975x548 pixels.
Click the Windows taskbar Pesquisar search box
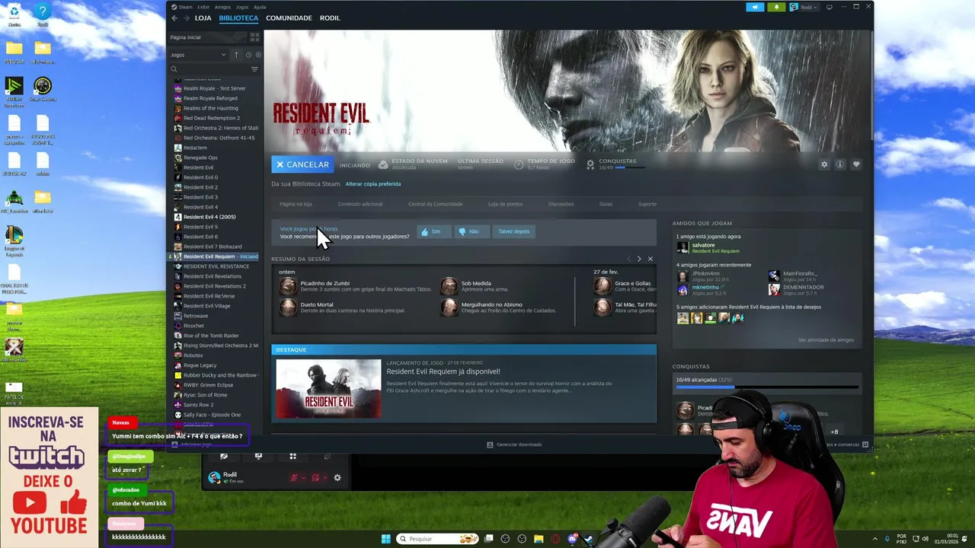[x=437, y=539]
